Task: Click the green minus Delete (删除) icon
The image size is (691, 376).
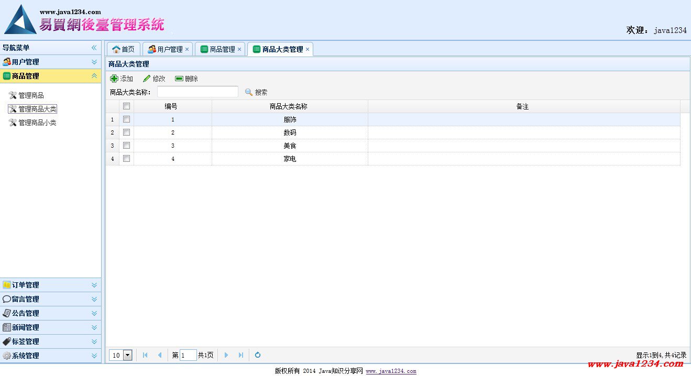Action: (x=179, y=79)
